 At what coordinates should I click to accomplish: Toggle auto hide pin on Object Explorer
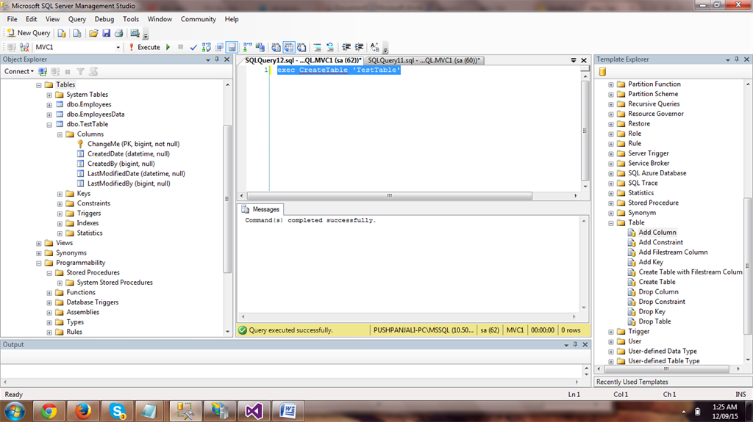217,59
